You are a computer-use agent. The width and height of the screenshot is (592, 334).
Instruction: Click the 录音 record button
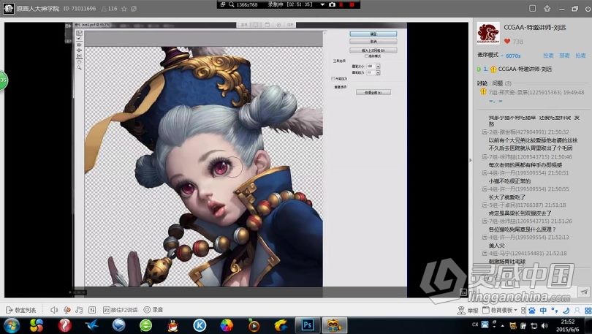pyautogui.click(x=153, y=310)
